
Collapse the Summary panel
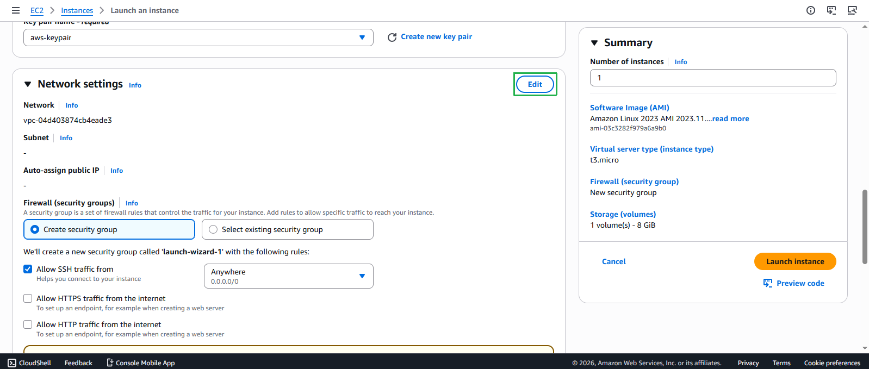tap(594, 43)
